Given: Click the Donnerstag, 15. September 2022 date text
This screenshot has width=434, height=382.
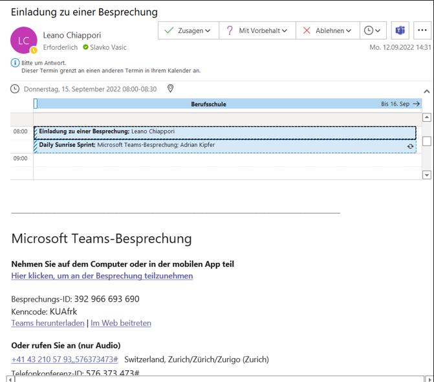Looking at the screenshot, I should [x=91, y=89].
